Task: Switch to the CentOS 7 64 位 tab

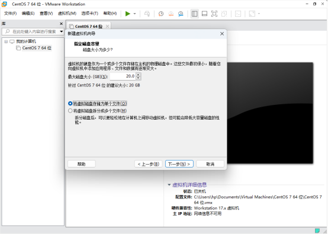Action: tap(89, 27)
